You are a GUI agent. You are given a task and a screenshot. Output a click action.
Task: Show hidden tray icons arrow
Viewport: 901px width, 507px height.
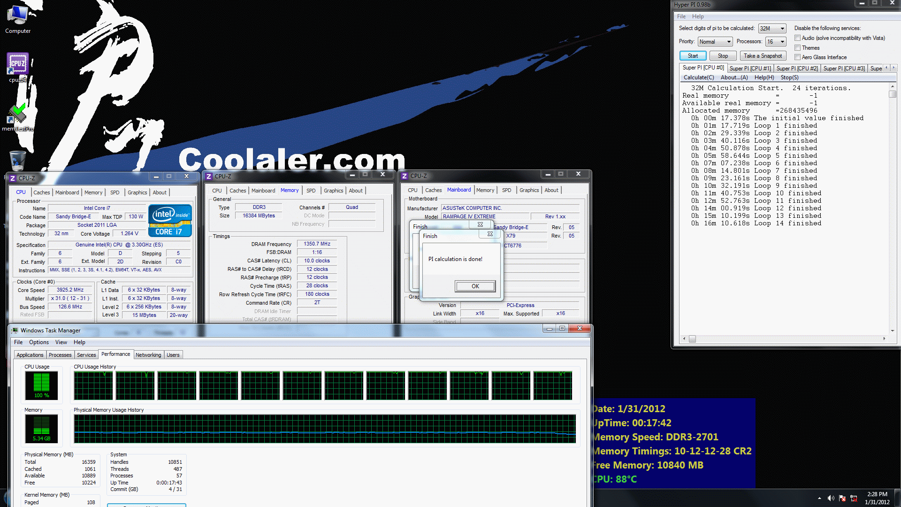click(819, 498)
